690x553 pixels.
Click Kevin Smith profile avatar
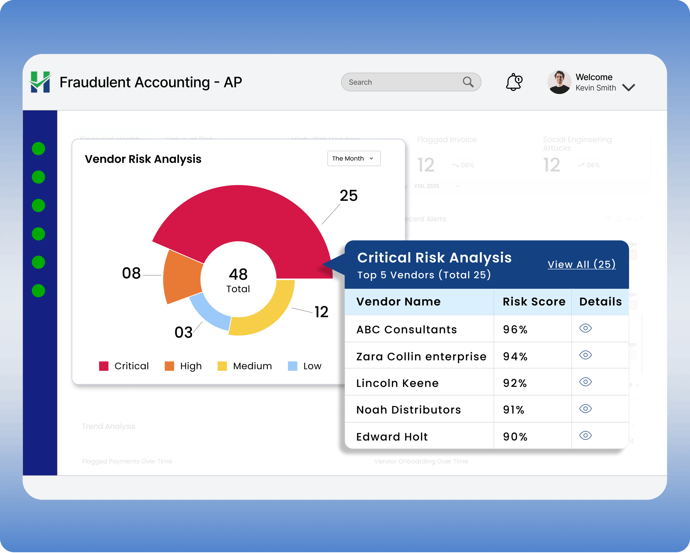tap(559, 82)
